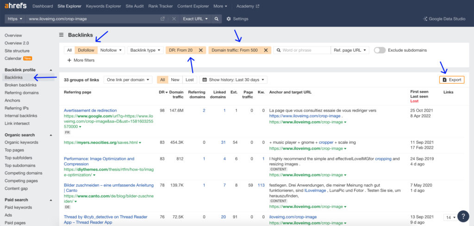
Task: Open Academy external link
Action: coord(248,6)
